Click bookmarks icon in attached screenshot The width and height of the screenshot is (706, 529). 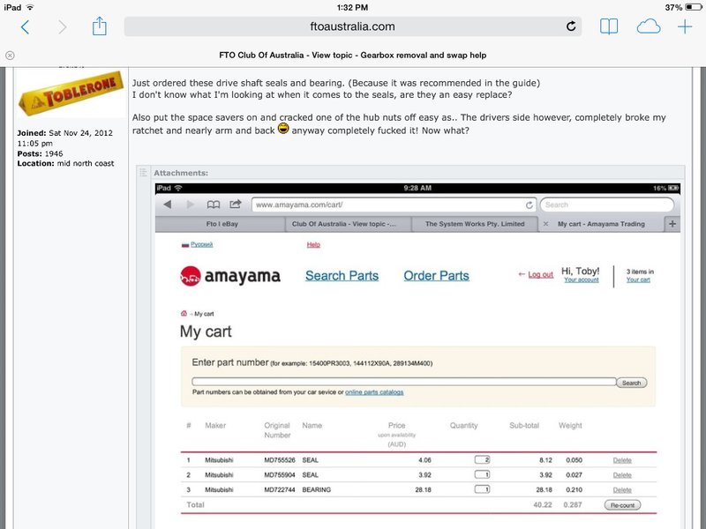coord(214,205)
